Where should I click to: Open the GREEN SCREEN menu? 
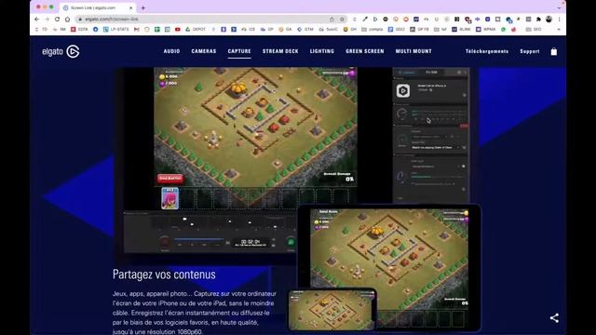click(x=365, y=51)
